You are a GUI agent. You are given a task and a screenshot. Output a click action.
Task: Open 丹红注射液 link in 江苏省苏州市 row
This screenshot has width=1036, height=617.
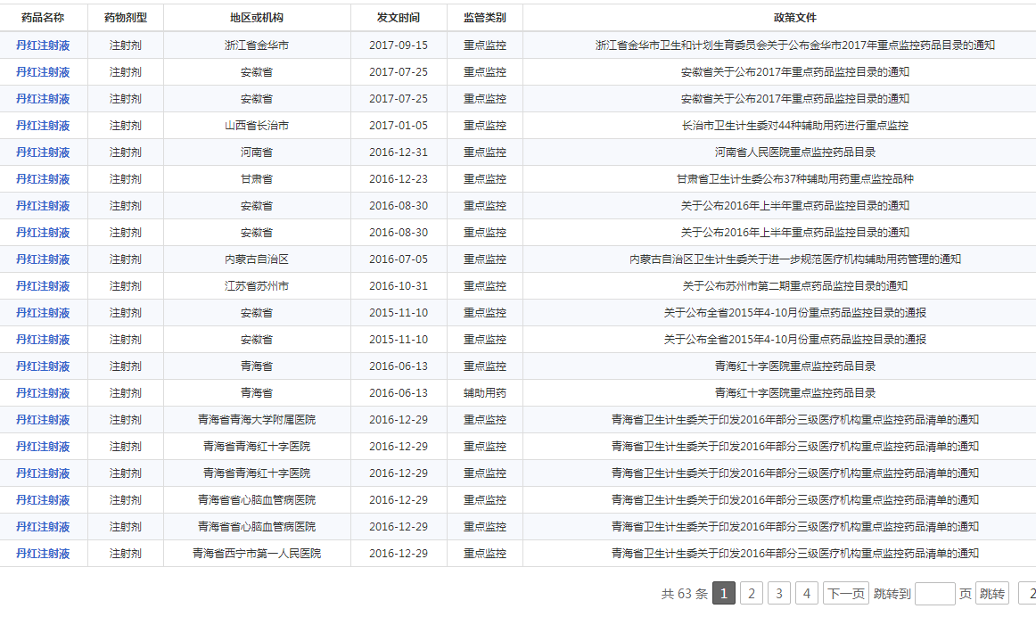click(x=43, y=286)
